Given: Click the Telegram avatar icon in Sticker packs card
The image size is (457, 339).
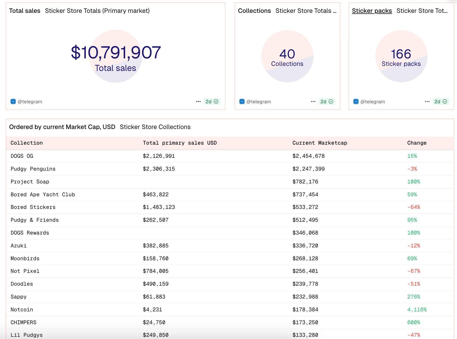Looking at the screenshot, I should click(x=356, y=102).
